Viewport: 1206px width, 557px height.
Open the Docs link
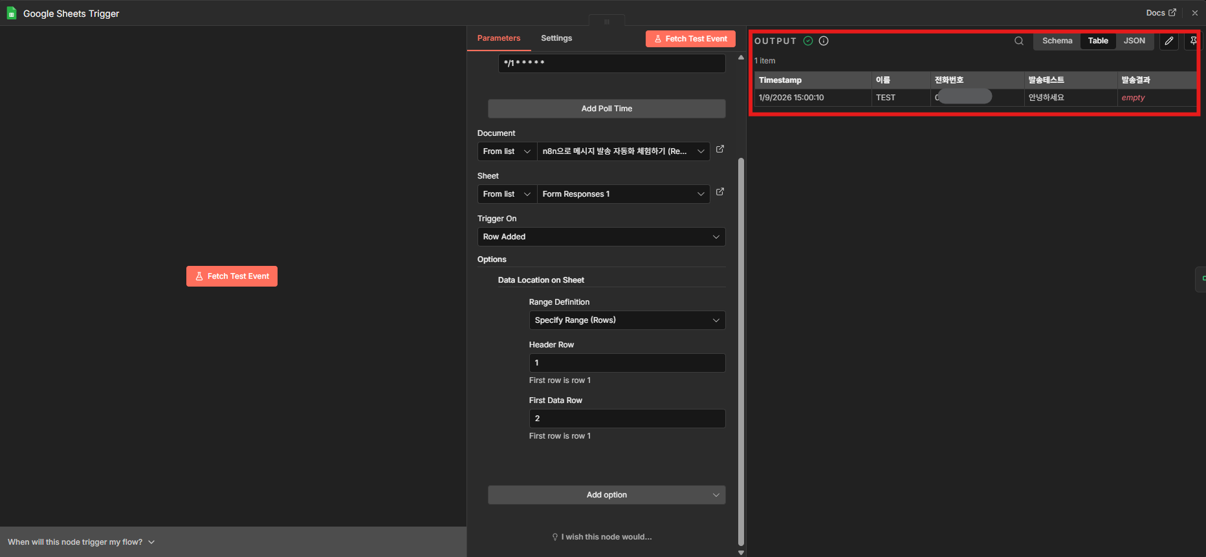(1160, 13)
